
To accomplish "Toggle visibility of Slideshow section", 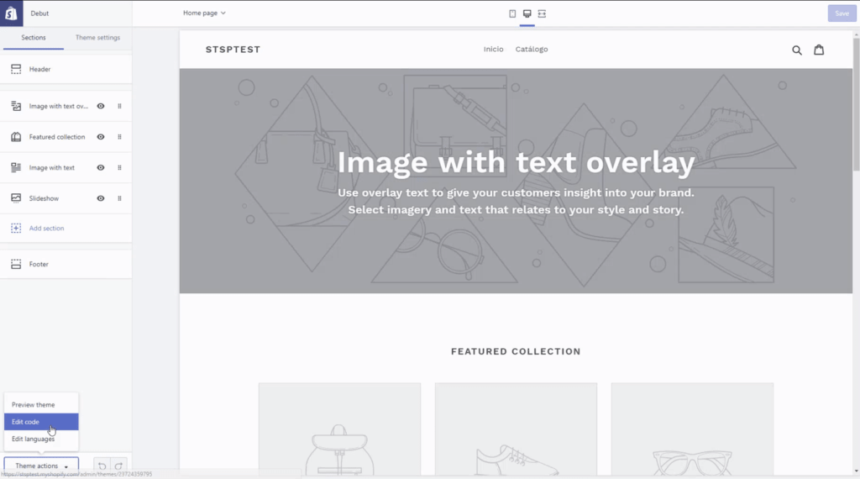I will tap(101, 198).
